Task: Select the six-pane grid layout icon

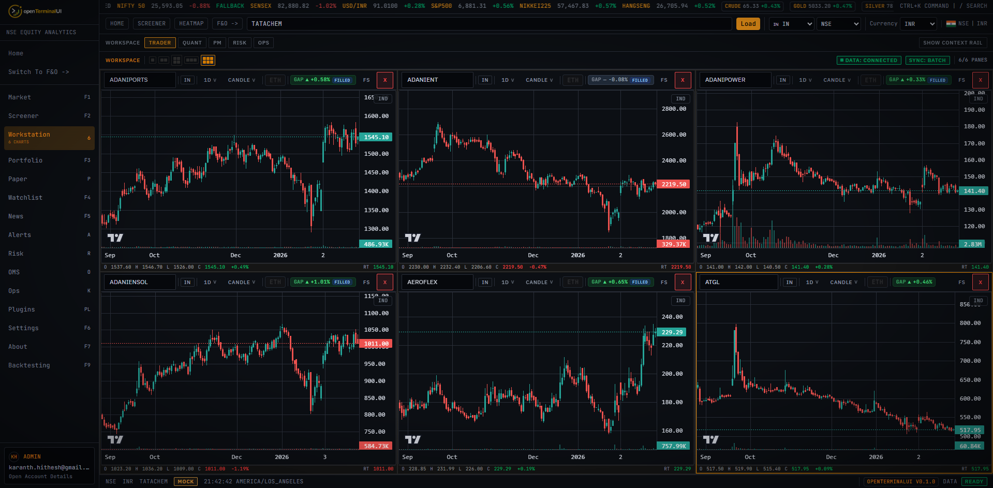Action: 208,60
